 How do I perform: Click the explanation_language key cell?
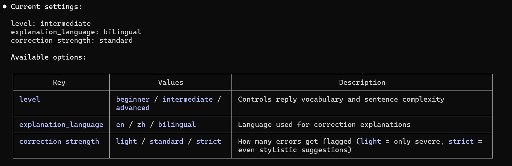[61, 124]
